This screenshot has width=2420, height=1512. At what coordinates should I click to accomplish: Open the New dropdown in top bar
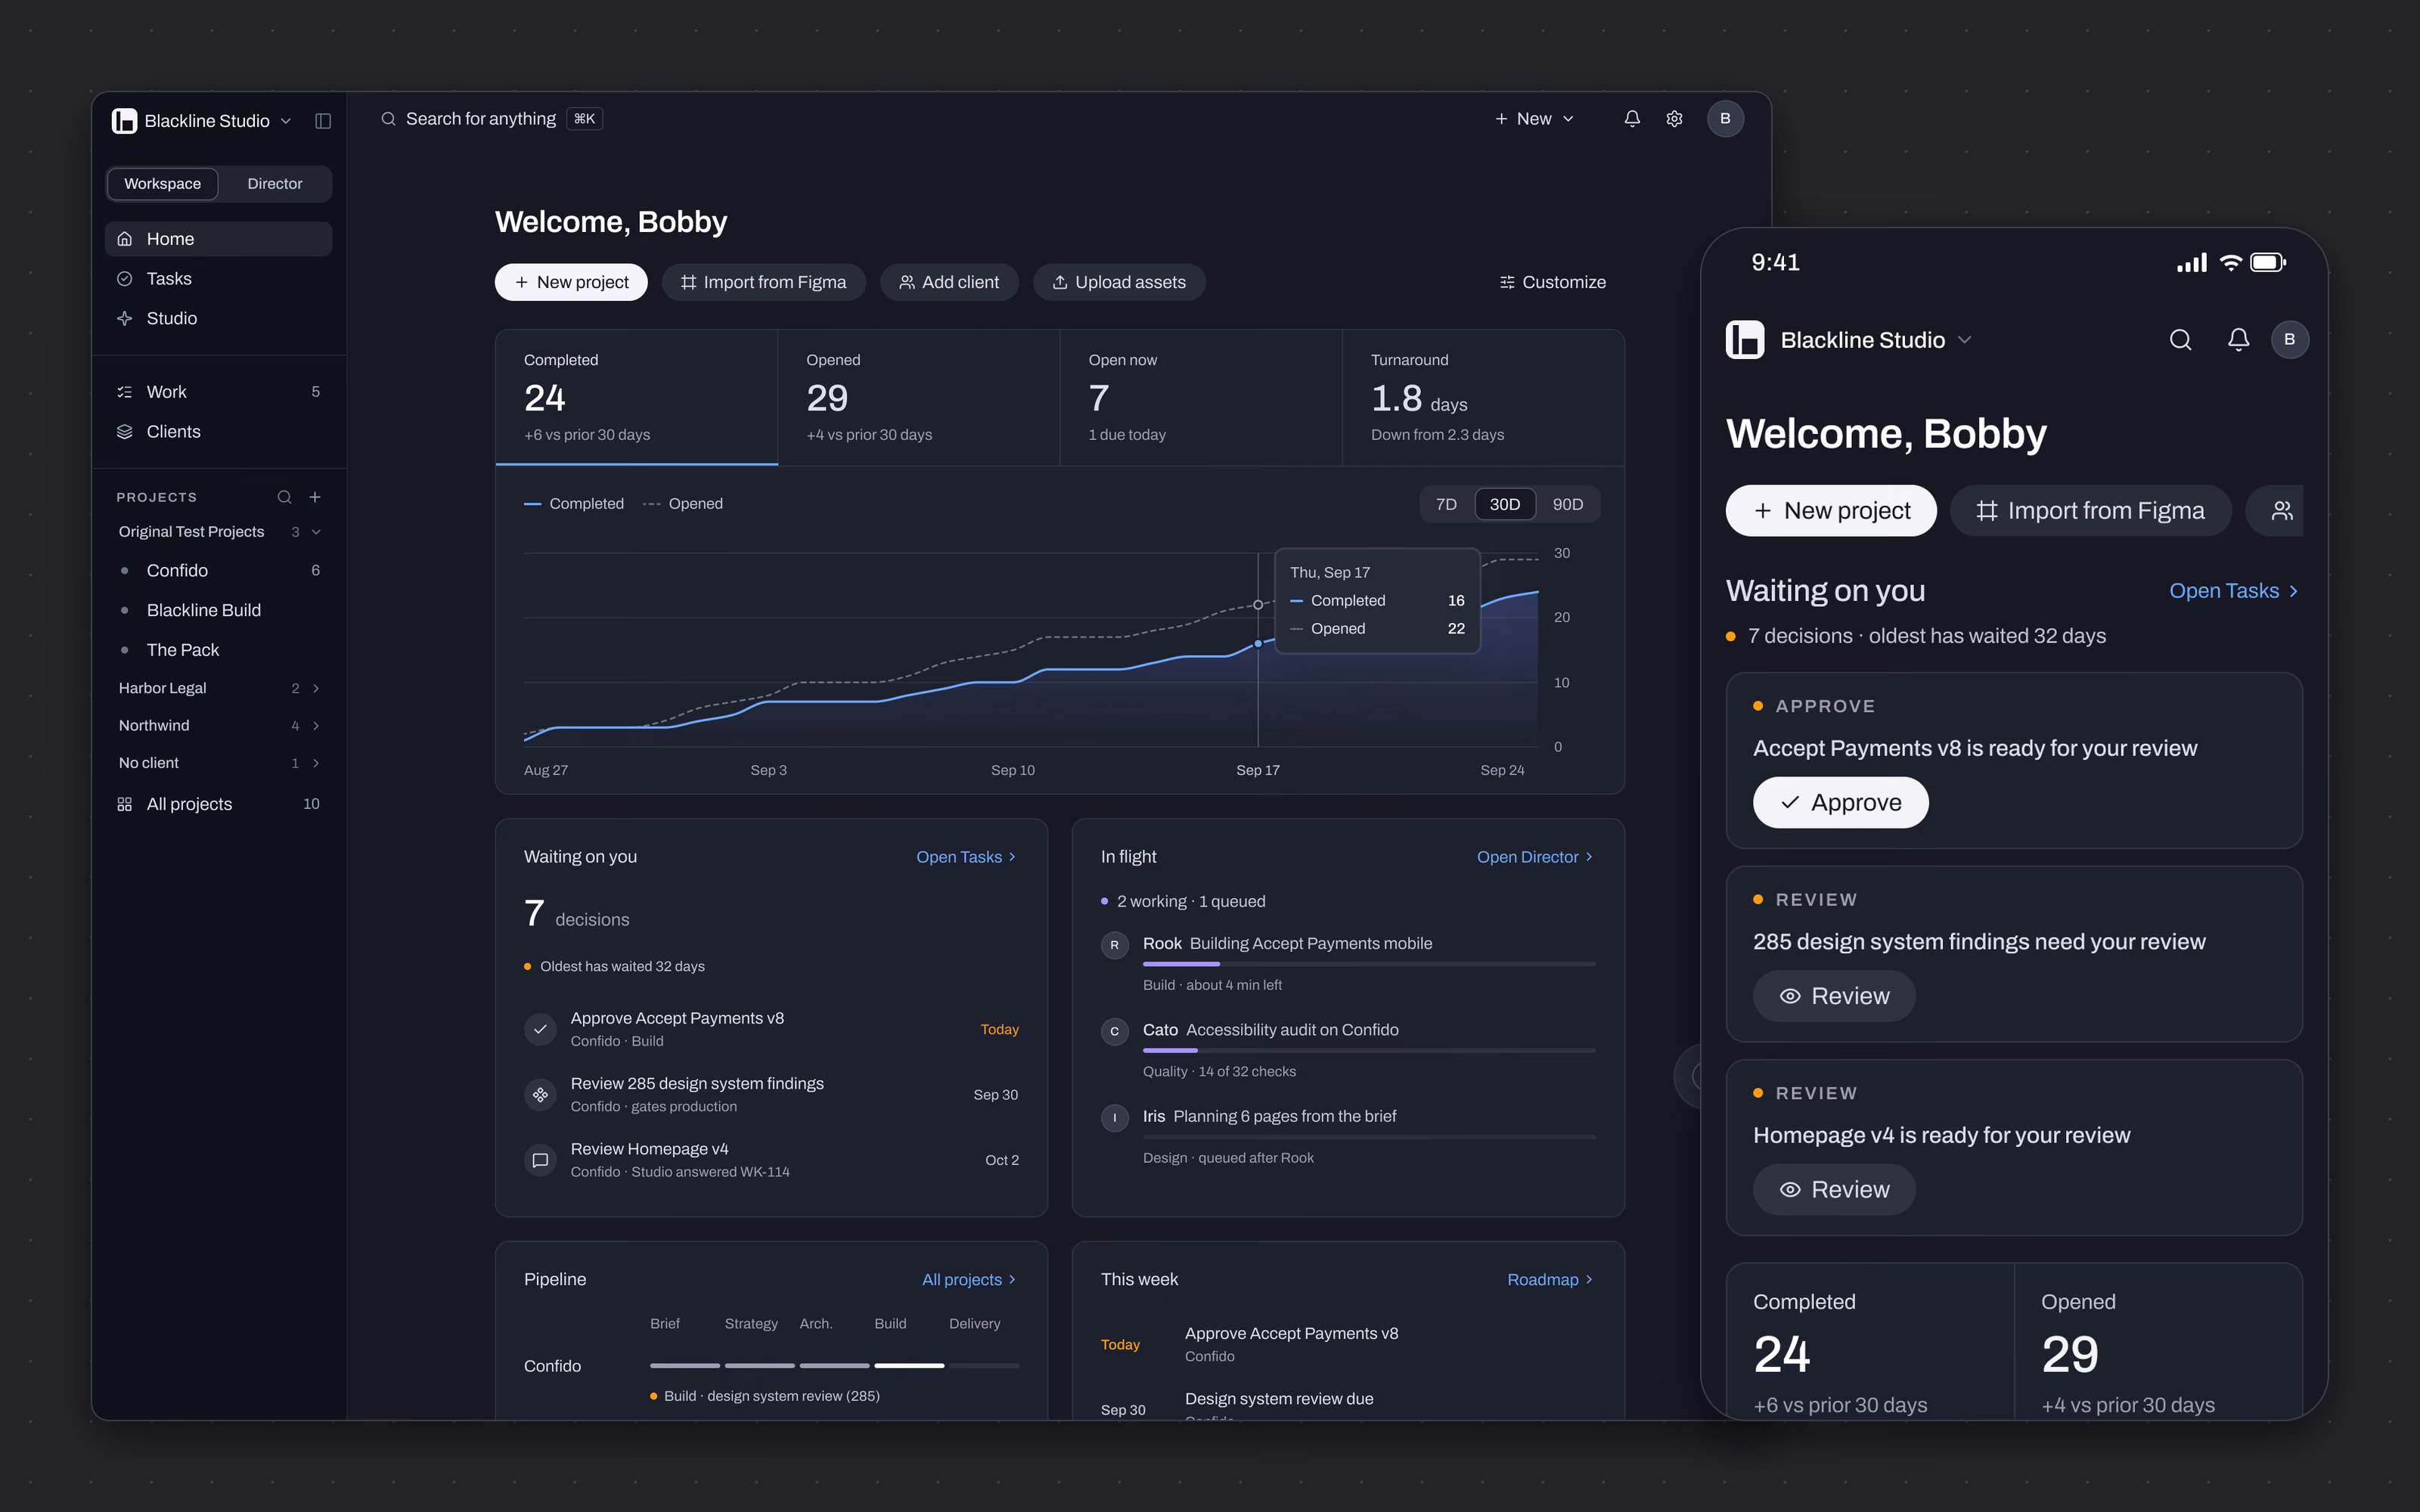click(1535, 119)
